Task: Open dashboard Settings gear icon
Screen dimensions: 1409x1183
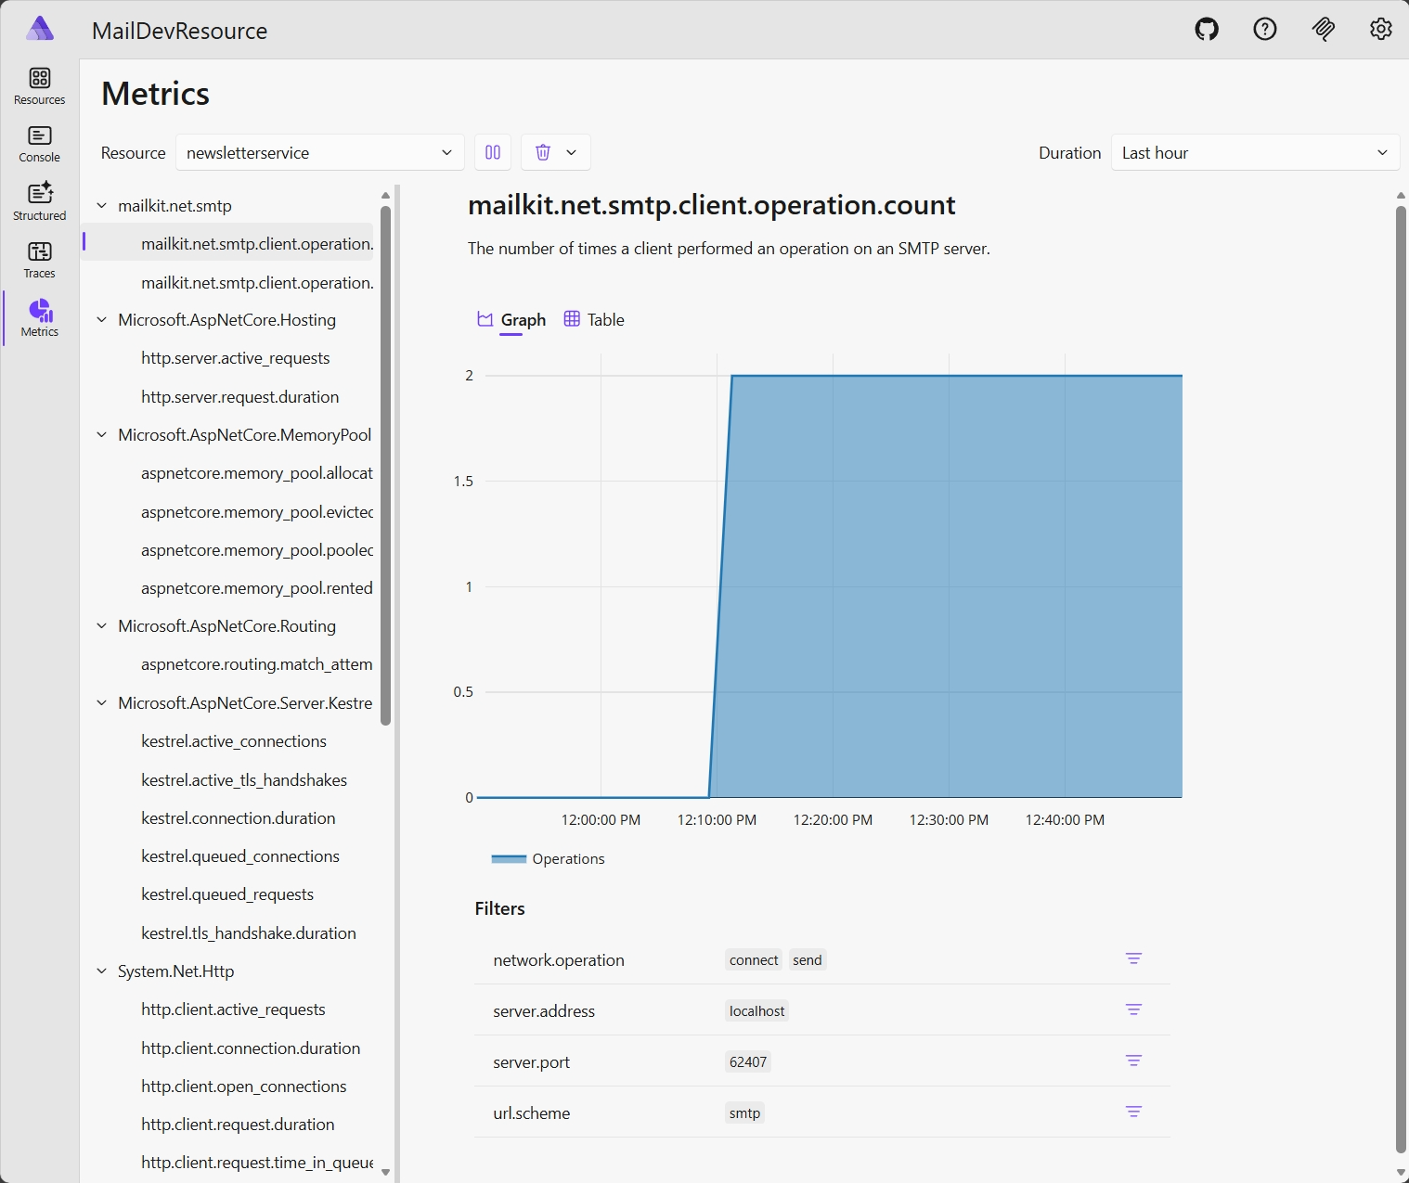Action: point(1380,29)
